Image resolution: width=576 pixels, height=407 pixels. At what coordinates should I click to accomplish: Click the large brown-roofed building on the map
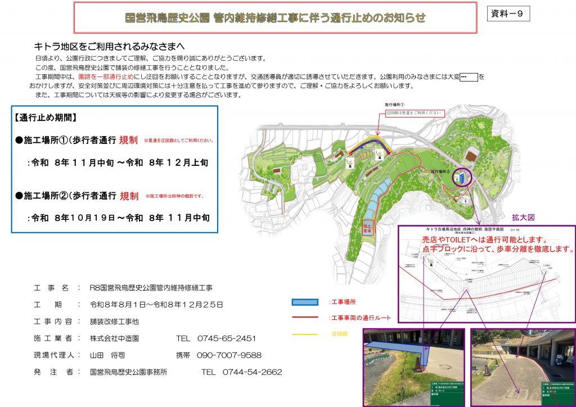click(471, 156)
